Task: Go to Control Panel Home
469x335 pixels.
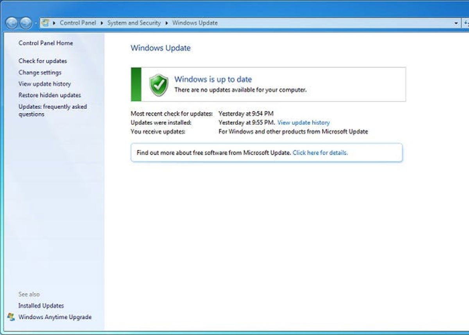Action: pyautogui.click(x=45, y=43)
